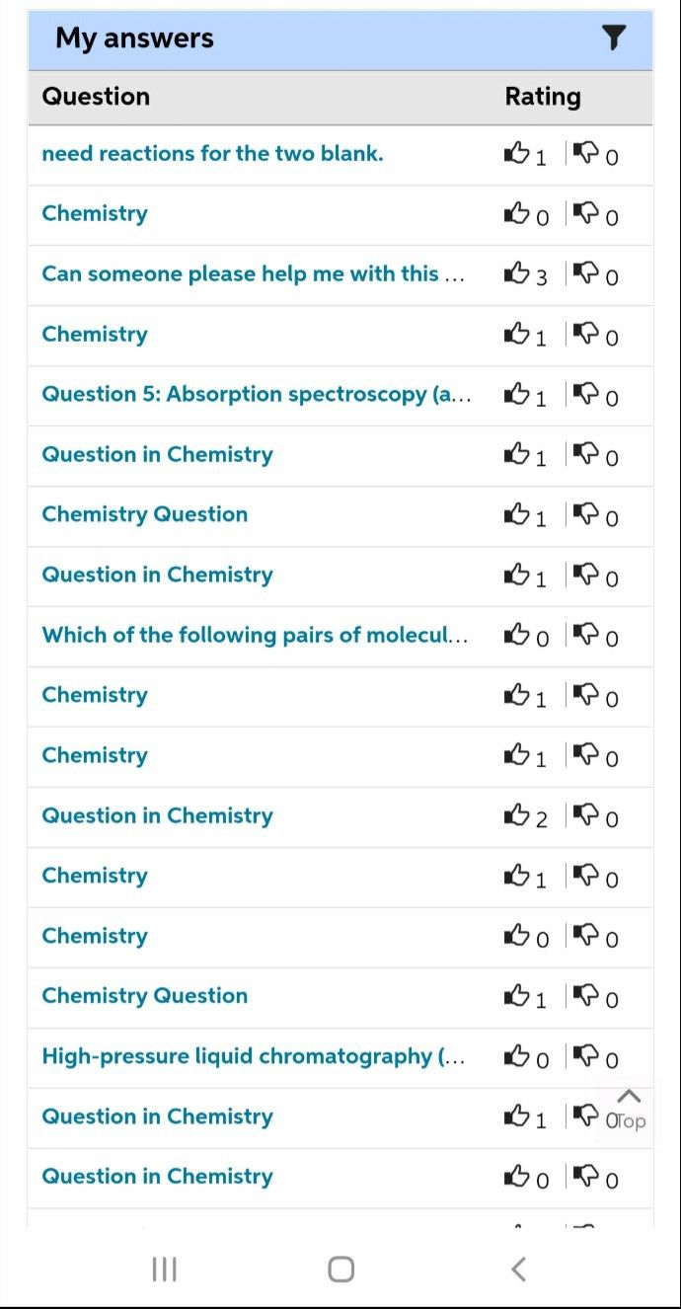The width and height of the screenshot is (681, 1309).
Task: Thumbs up the 'Question 5: Absorption spectroscopy' answer
Action: (x=517, y=394)
